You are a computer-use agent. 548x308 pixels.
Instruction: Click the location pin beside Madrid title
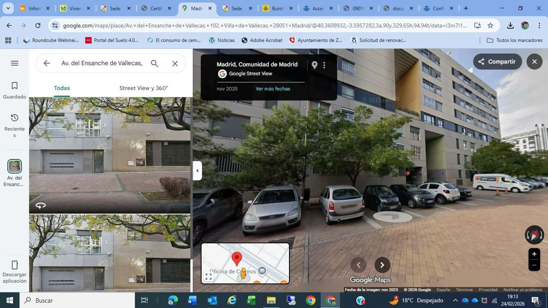[314, 65]
